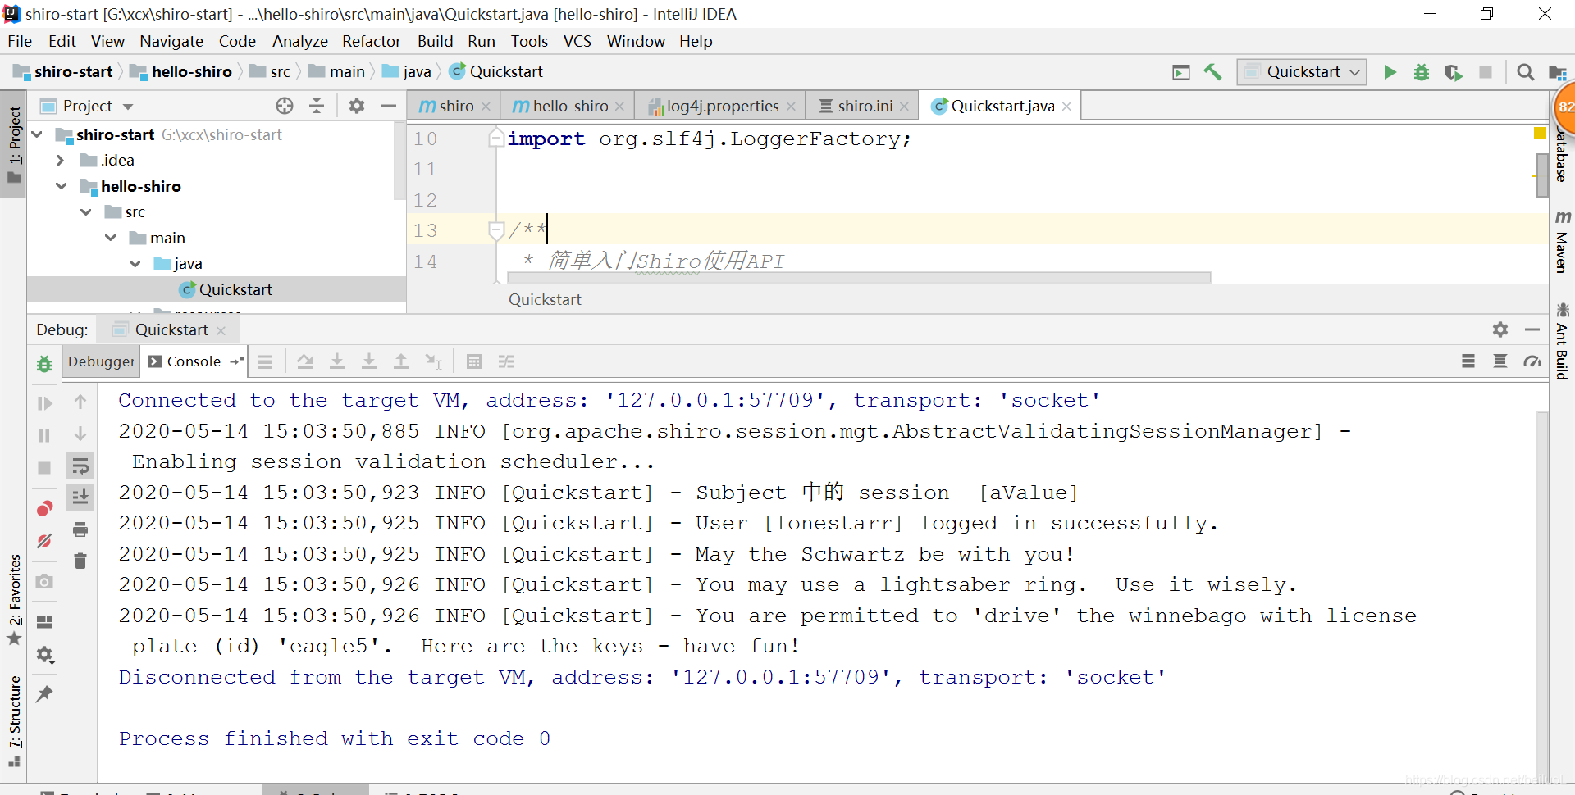Toggle mute breakpoints icon
The height and width of the screenshot is (795, 1575).
coord(44,541)
